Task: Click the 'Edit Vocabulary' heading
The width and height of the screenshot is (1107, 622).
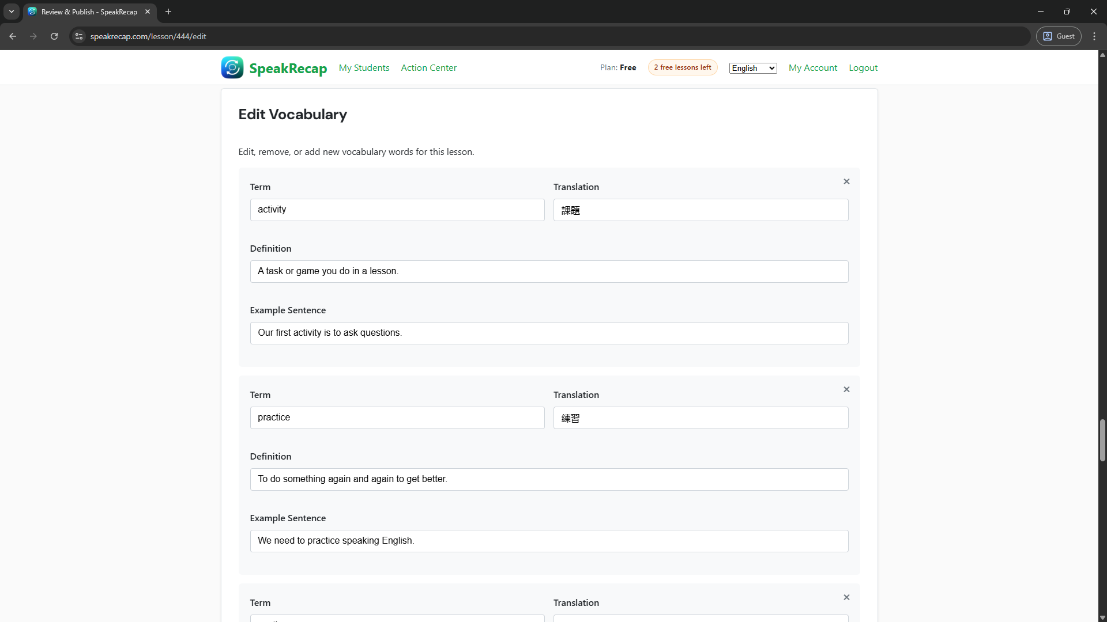Action: tap(292, 114)
